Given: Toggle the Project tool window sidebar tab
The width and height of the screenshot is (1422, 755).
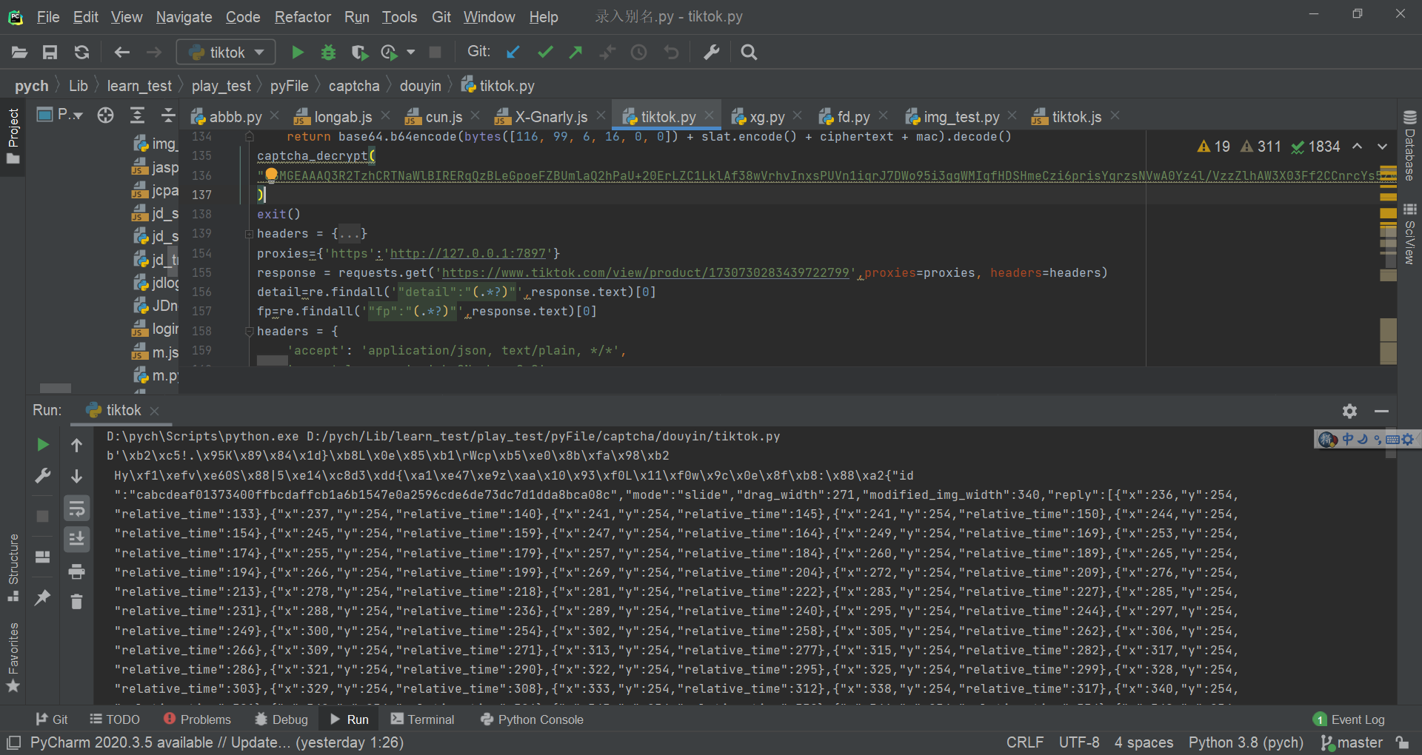Looking at the screenshot, I should [x=13, y=138].
